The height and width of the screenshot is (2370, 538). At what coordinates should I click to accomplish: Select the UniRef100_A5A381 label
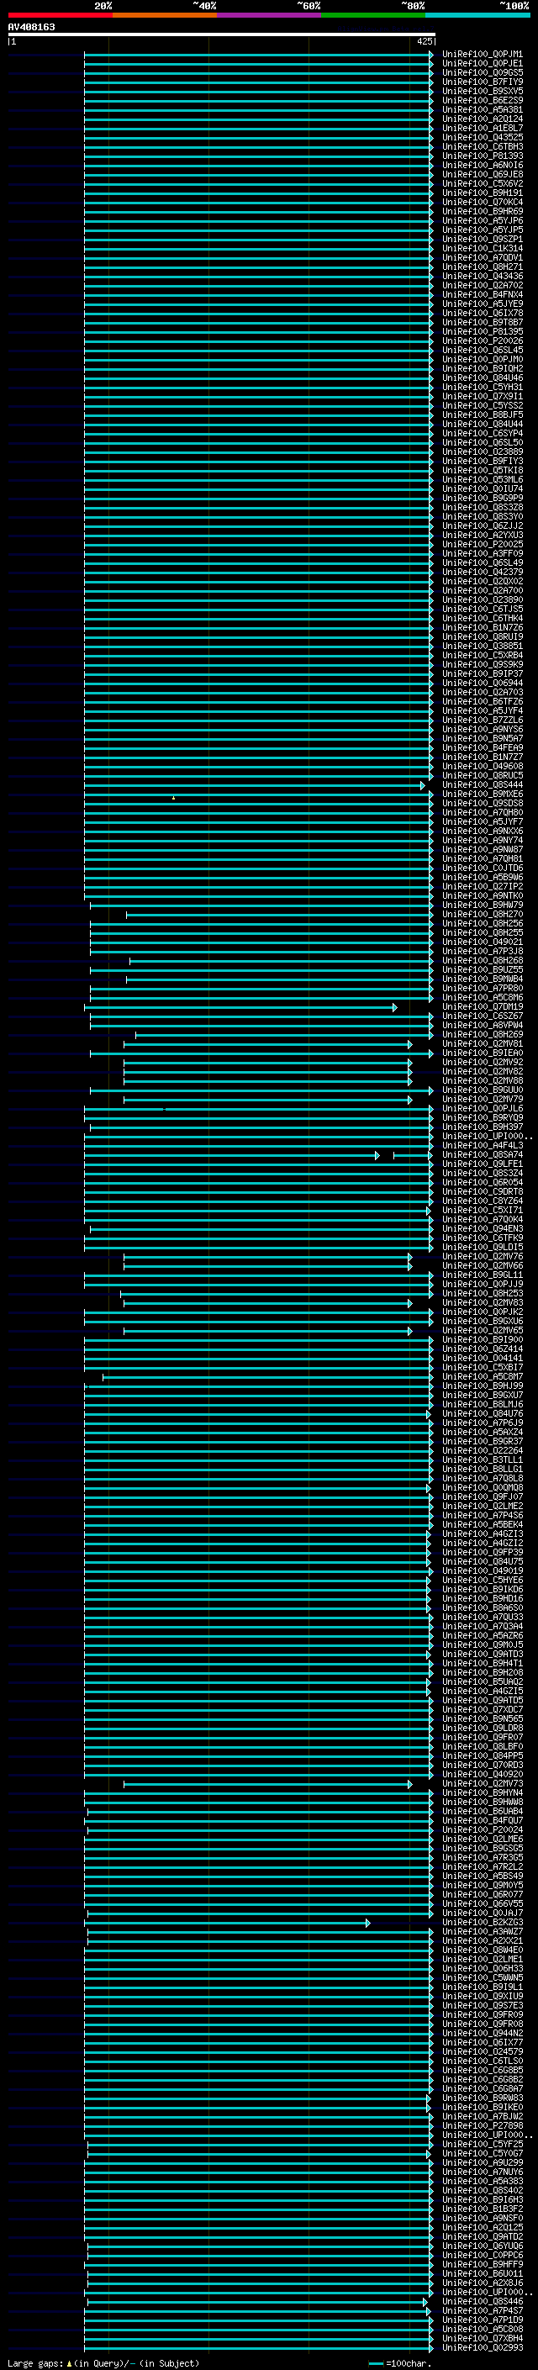pos(483,109)
